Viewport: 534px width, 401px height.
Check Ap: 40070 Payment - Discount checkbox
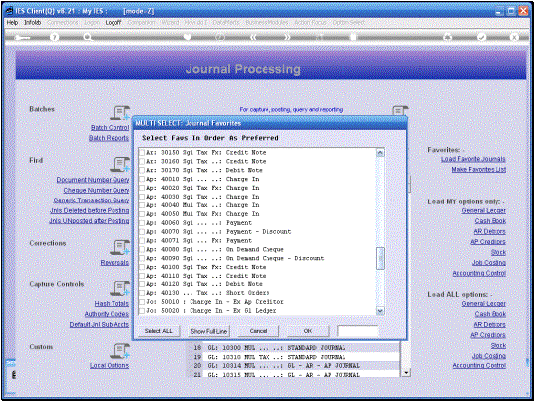(x=142, y=232)
